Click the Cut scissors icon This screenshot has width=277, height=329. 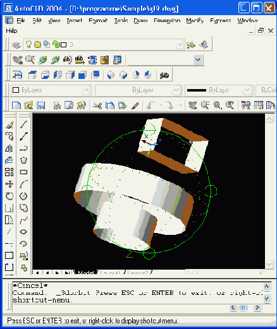(x=97, y=105)
